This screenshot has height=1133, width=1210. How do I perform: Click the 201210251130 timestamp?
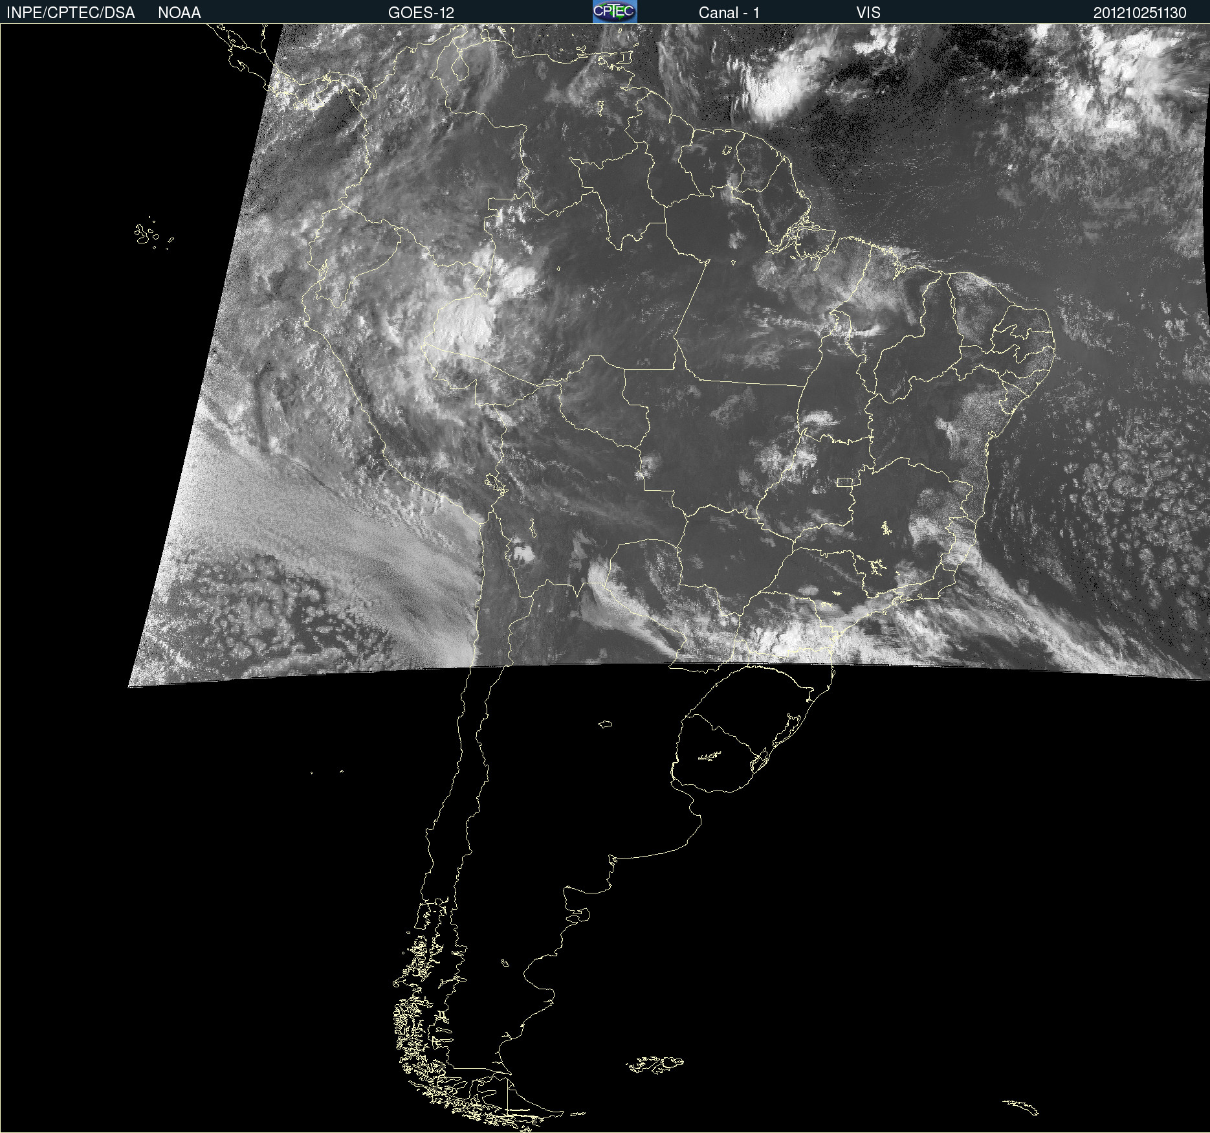pyautogui.click(x=1140, y=13)
